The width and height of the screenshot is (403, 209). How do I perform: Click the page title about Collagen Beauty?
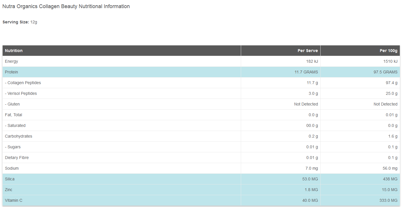click(66, 6)
